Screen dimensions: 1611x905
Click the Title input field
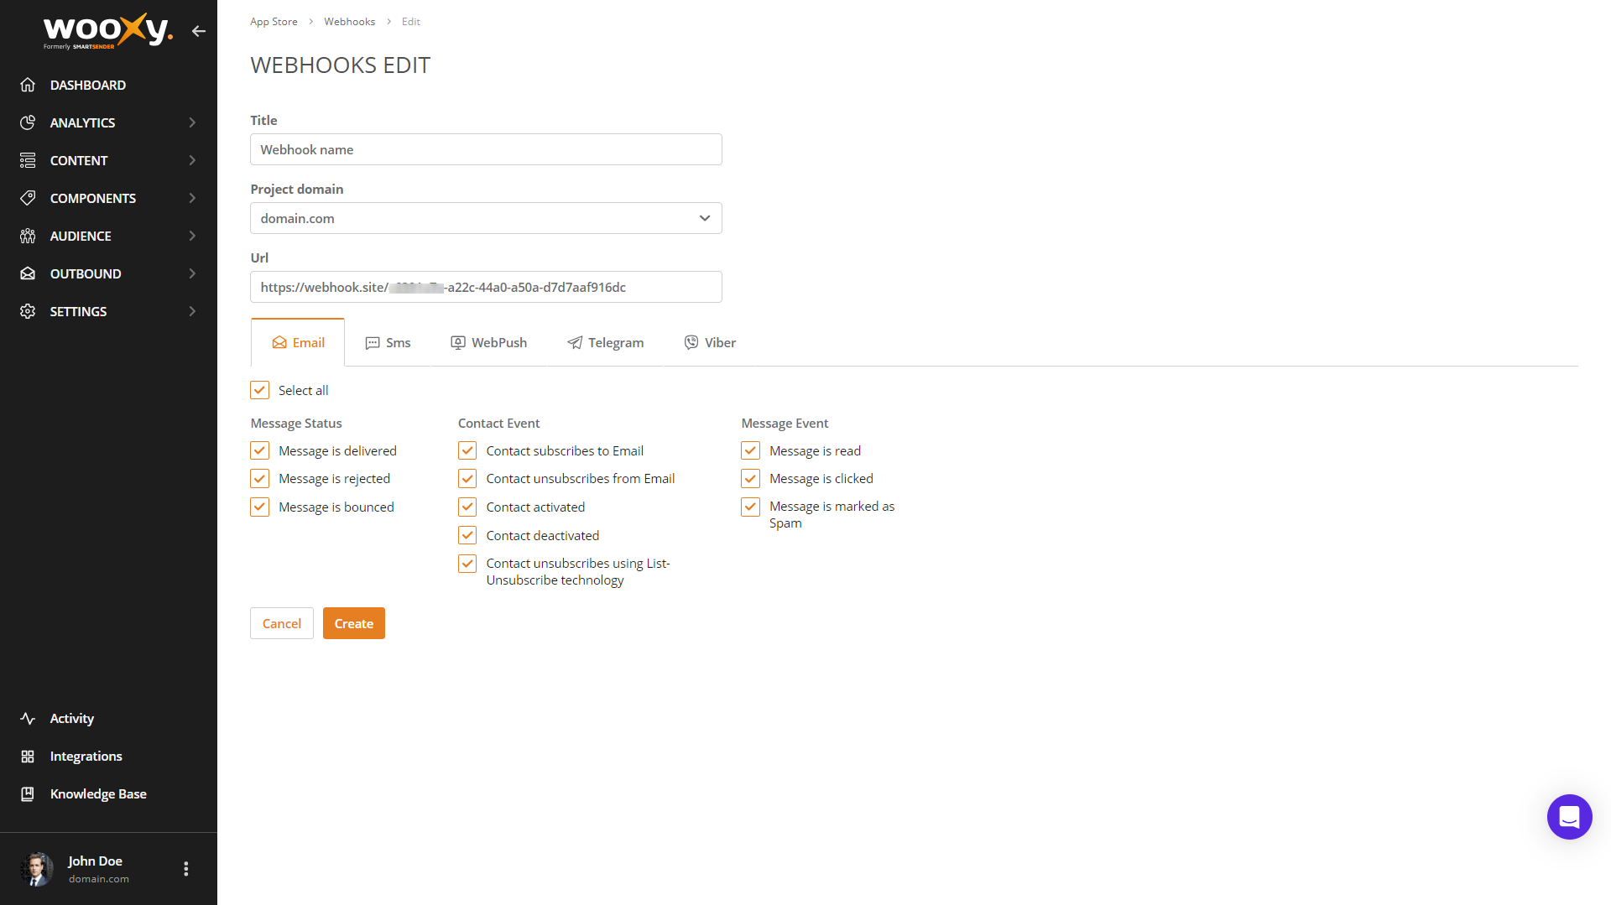point(486,149)
